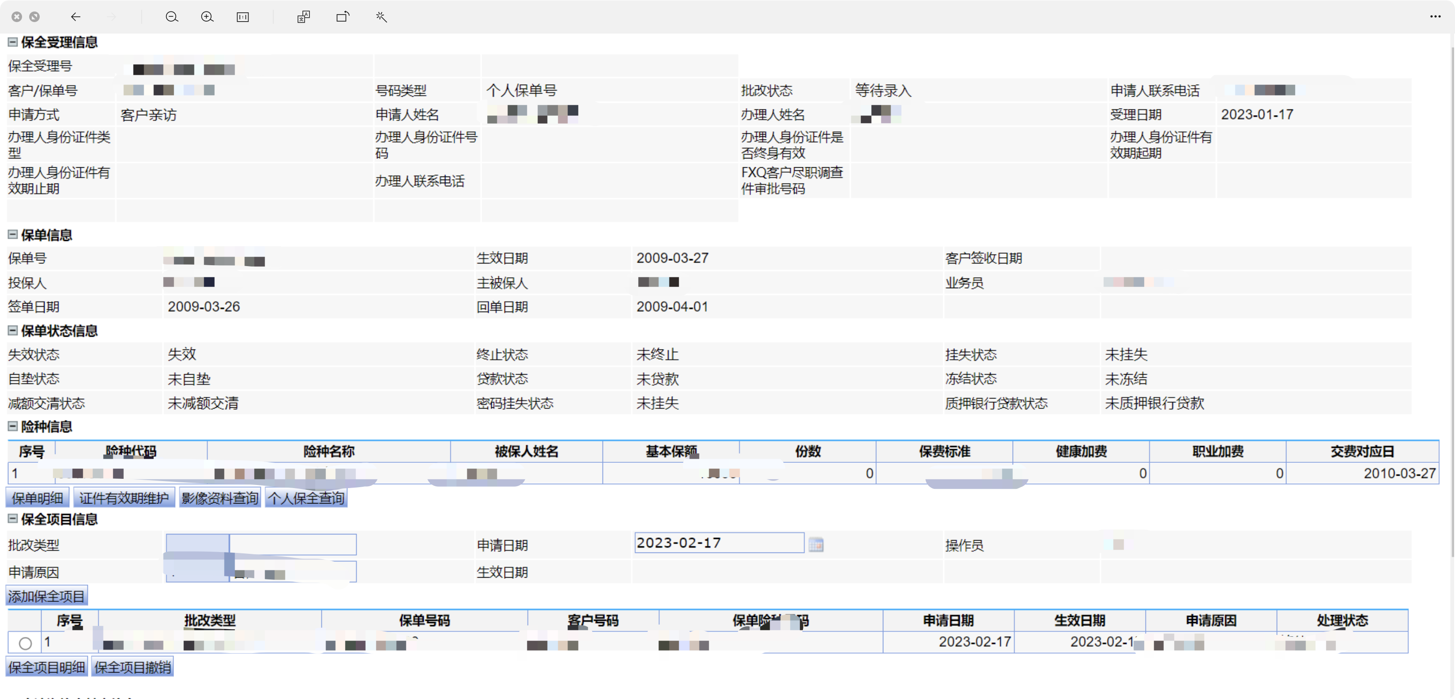Screen dimensions: 1455x699
Task: Click the back arrow icon
Action: tap(75, 17)
